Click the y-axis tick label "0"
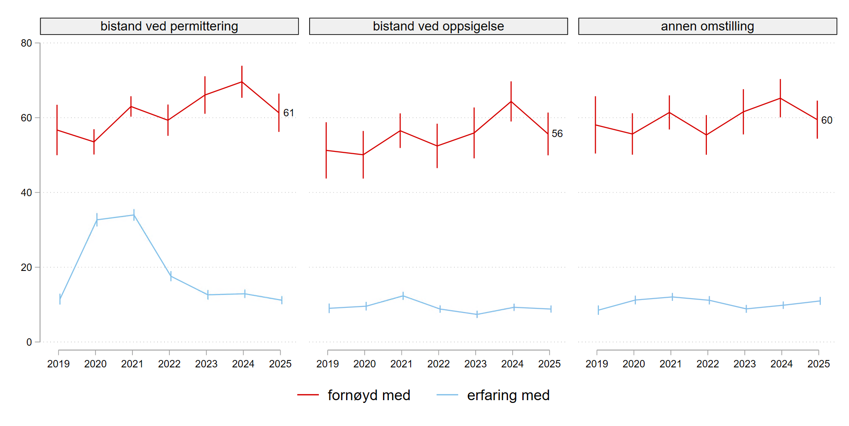This screenshot has width=849, height=426. coord(29,342)
